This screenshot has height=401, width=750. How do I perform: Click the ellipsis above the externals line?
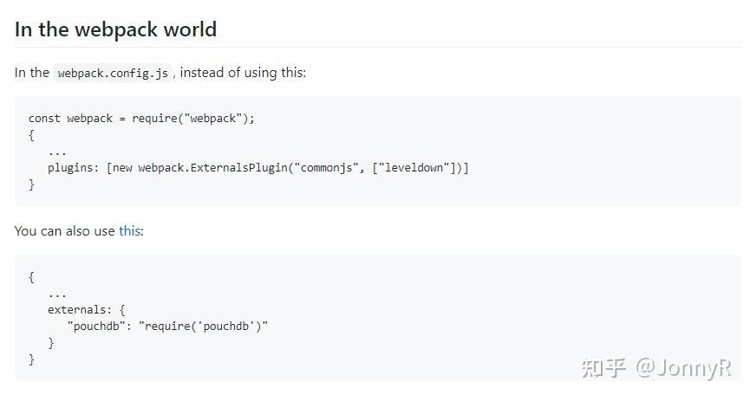click(57, 295)
